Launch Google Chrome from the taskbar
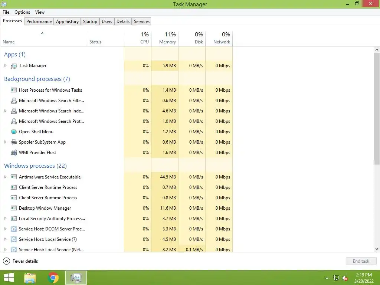Image resolution: width=380 pixels, height=285 pixels. pos(53,278)
